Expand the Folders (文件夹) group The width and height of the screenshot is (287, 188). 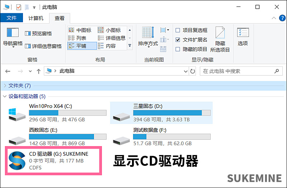tap(5, 86)
